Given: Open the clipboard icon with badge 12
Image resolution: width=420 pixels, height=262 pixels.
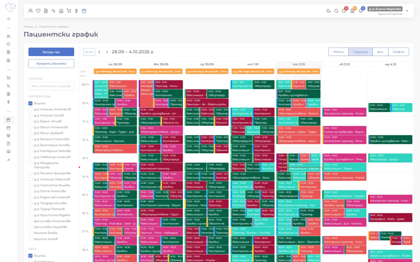Looking at the screenshot, I should tap(352, 11).
